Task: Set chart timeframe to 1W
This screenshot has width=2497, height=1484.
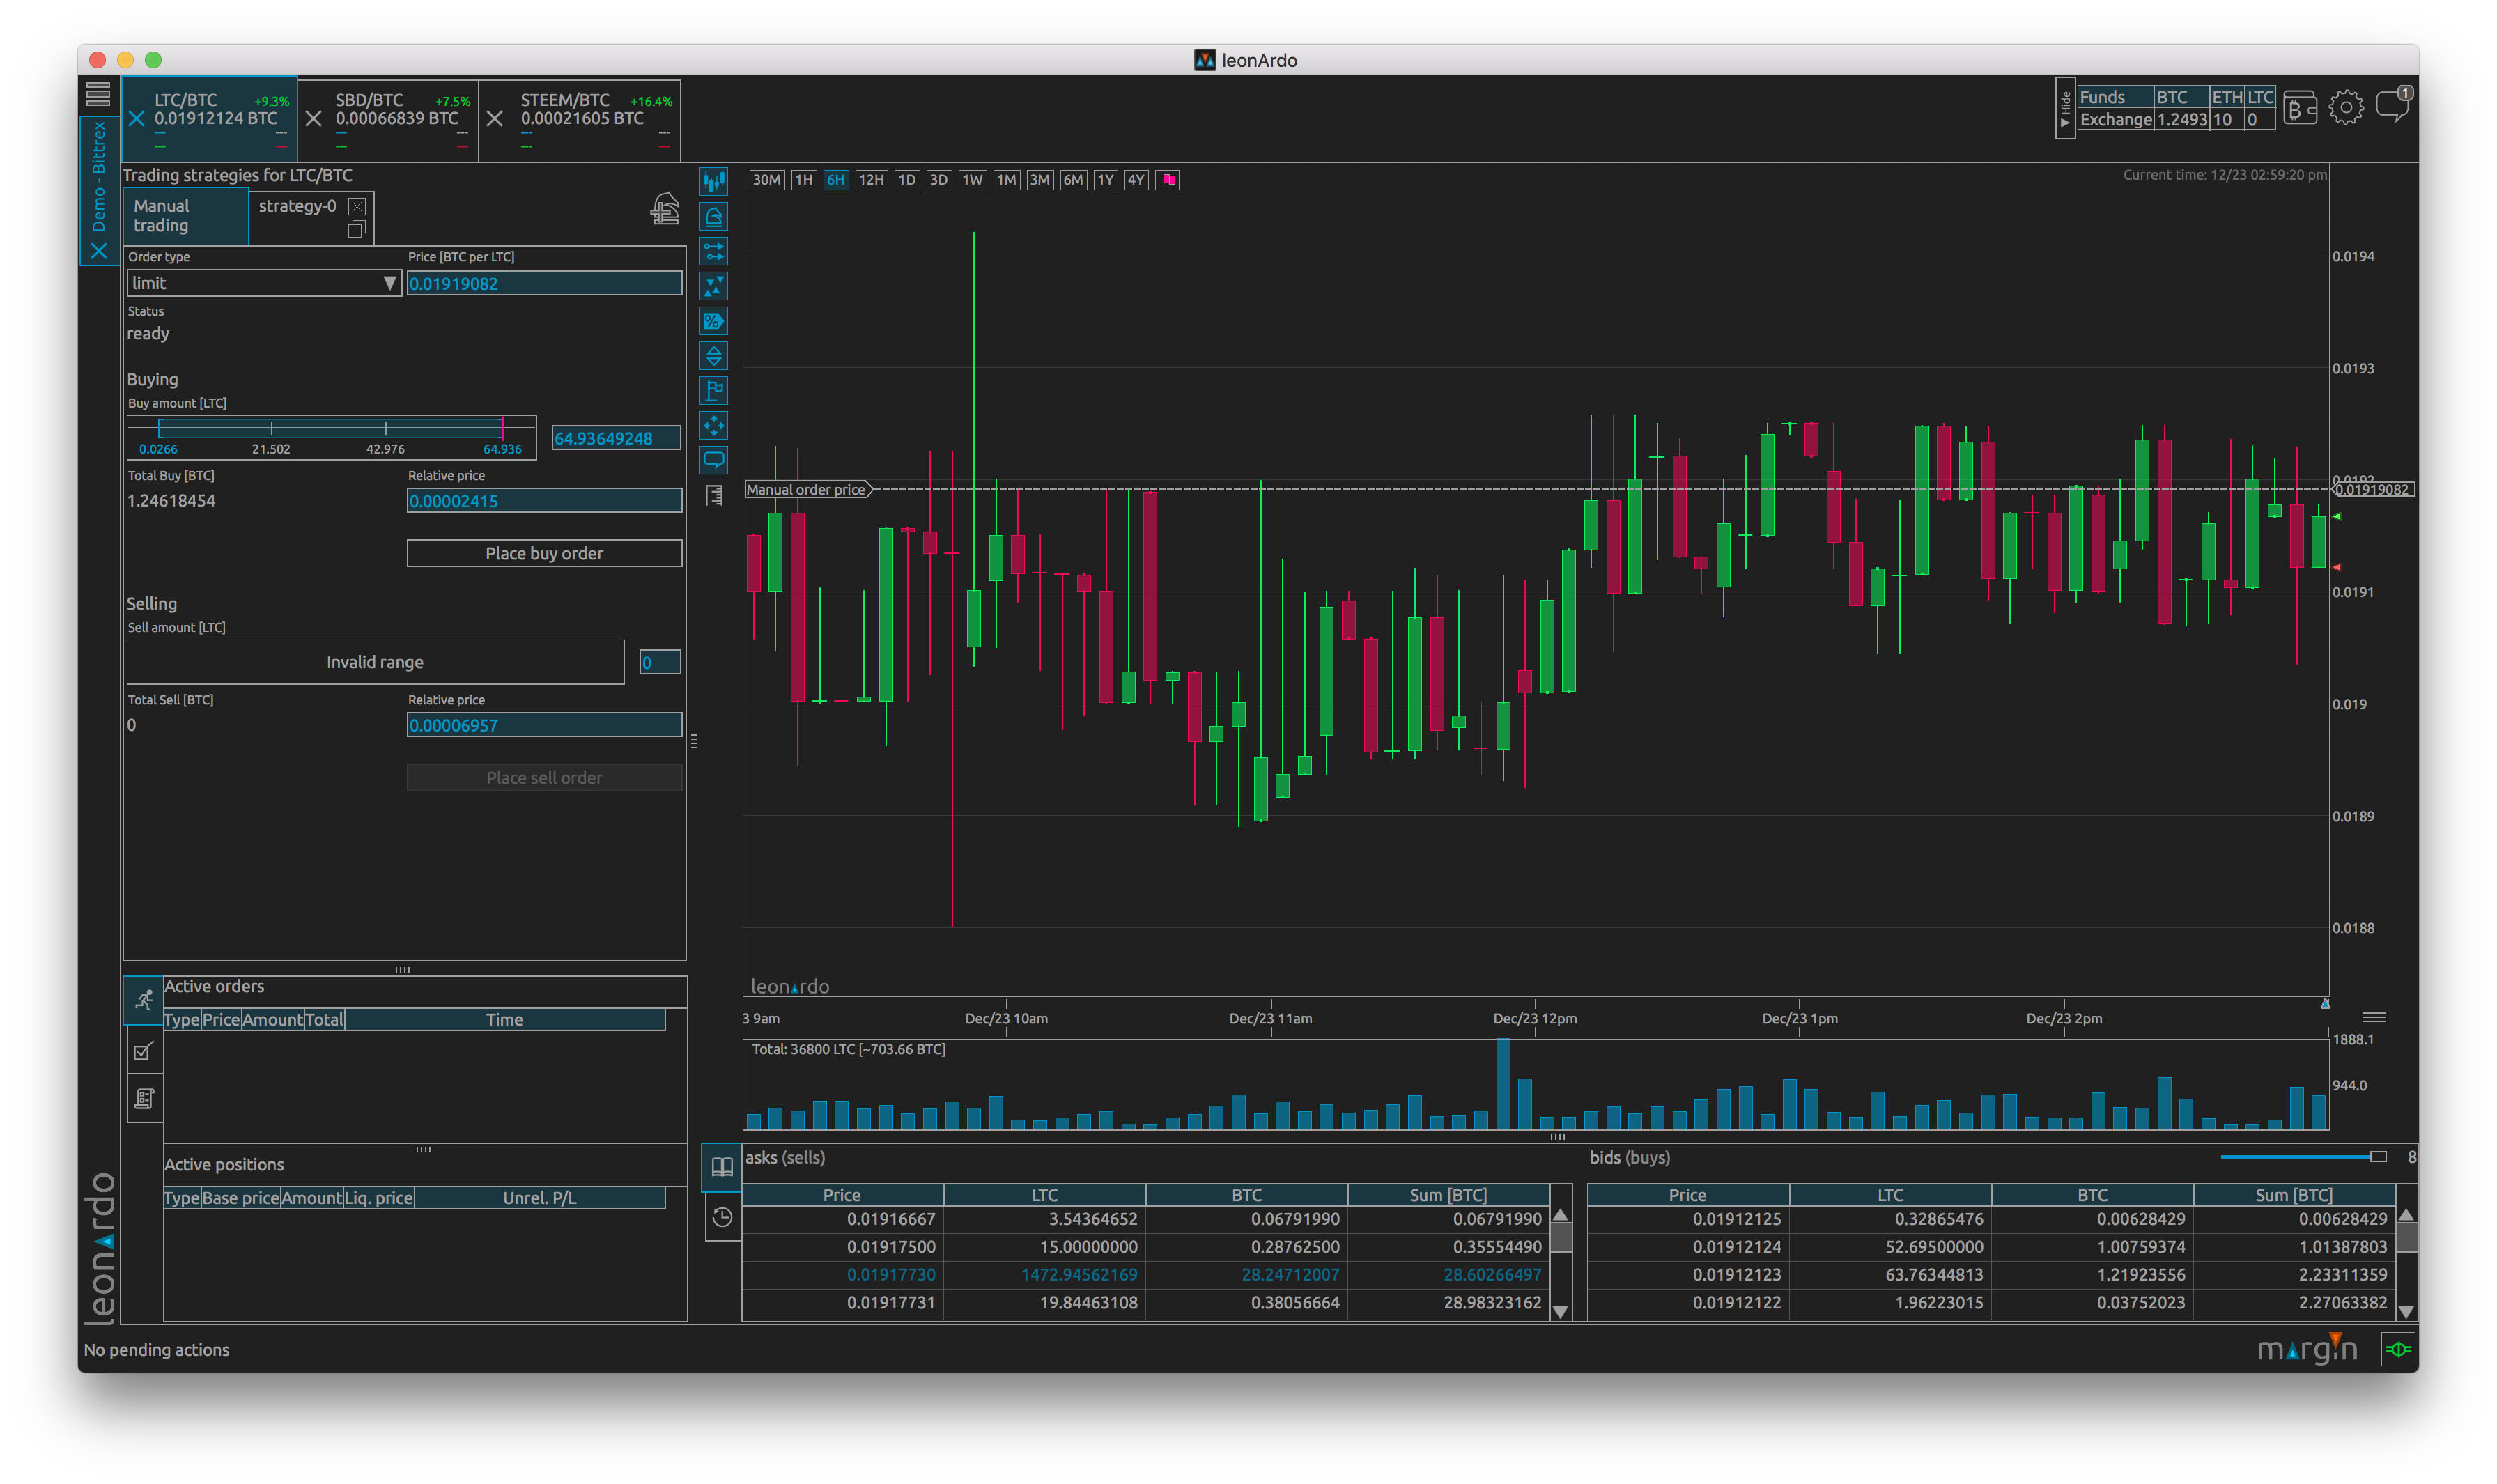Action: pos(972,180)
